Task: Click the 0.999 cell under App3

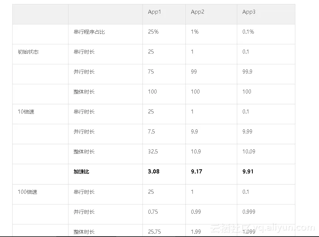Action: 249,212
